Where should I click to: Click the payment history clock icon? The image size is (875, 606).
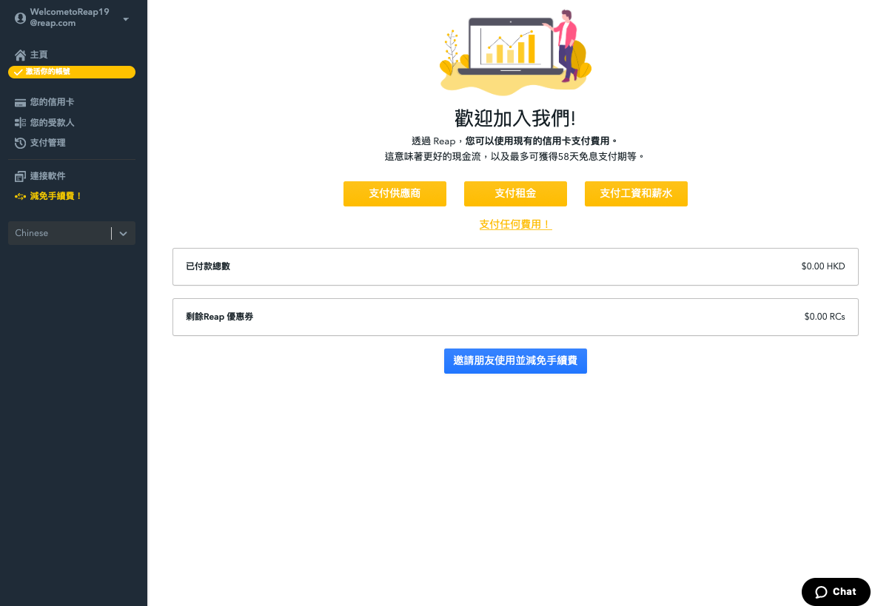[20, 143]
